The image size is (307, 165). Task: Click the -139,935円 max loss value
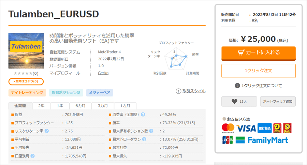point(172,156)
